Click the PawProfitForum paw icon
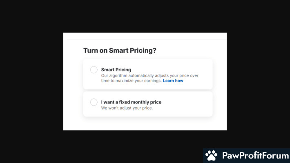The image size is (290, 163). (x=211, y=156)
